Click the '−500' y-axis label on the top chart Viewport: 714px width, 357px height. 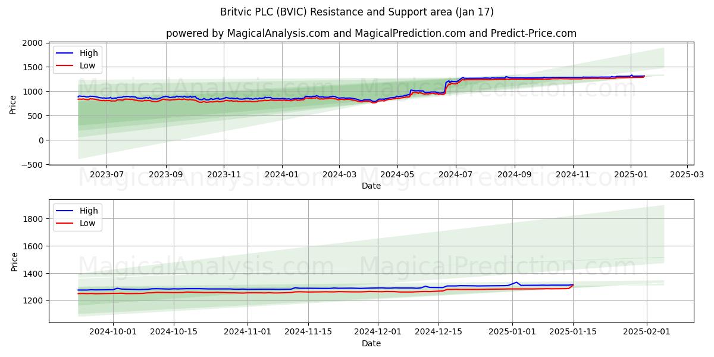[31, 165]
